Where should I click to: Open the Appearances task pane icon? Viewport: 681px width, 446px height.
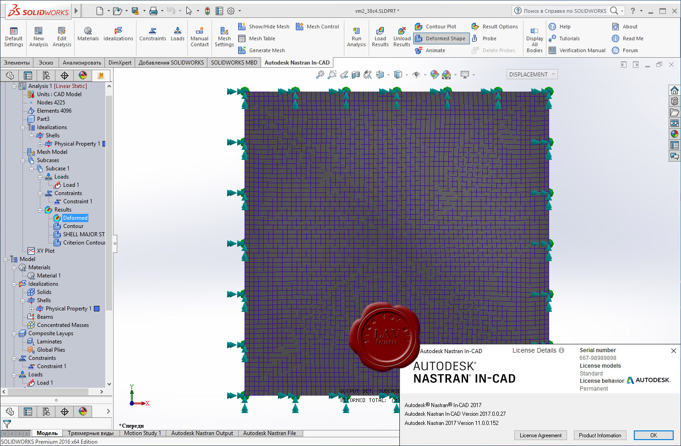coord(674,134)
